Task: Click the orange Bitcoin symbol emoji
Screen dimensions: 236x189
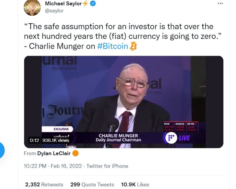Action: click(x=133, y=46)
